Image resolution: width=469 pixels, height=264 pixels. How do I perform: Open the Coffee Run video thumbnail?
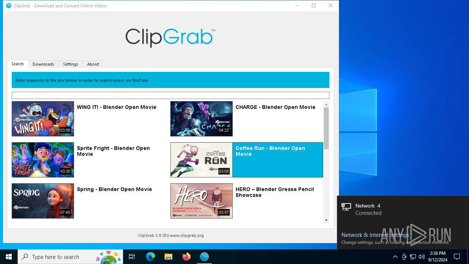point(202,160)
